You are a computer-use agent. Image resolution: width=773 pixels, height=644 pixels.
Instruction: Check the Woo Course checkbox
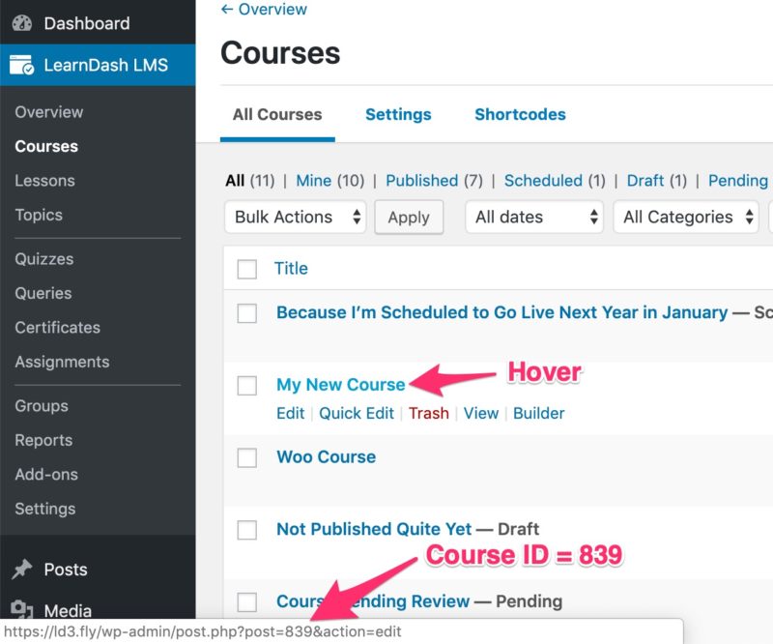tap(247, 457)
